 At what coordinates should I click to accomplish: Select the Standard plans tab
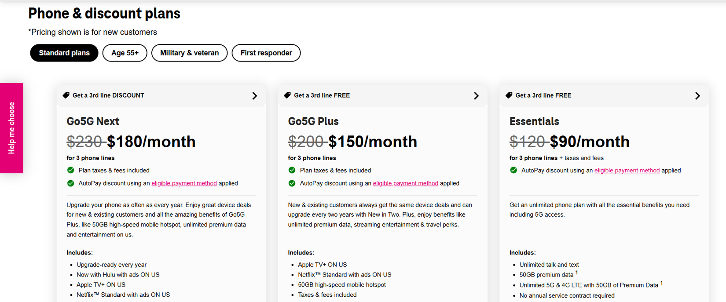pos(64,53)
